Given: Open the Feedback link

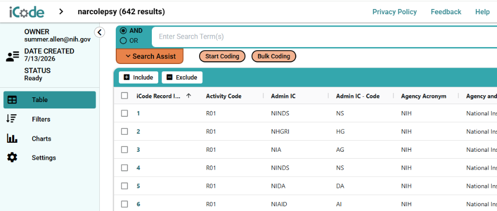Looking at the screenshot, I should (x=446, y=12).
